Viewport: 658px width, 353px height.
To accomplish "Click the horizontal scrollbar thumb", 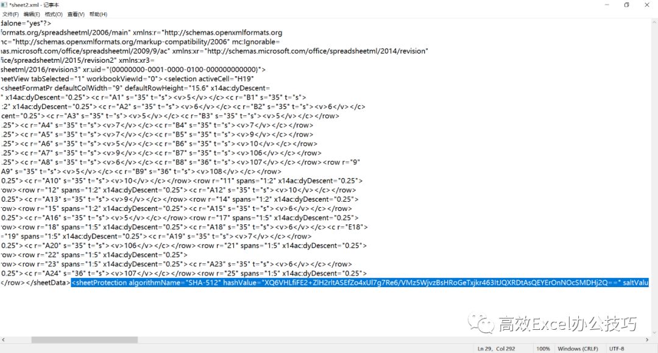I will (84, 340).
